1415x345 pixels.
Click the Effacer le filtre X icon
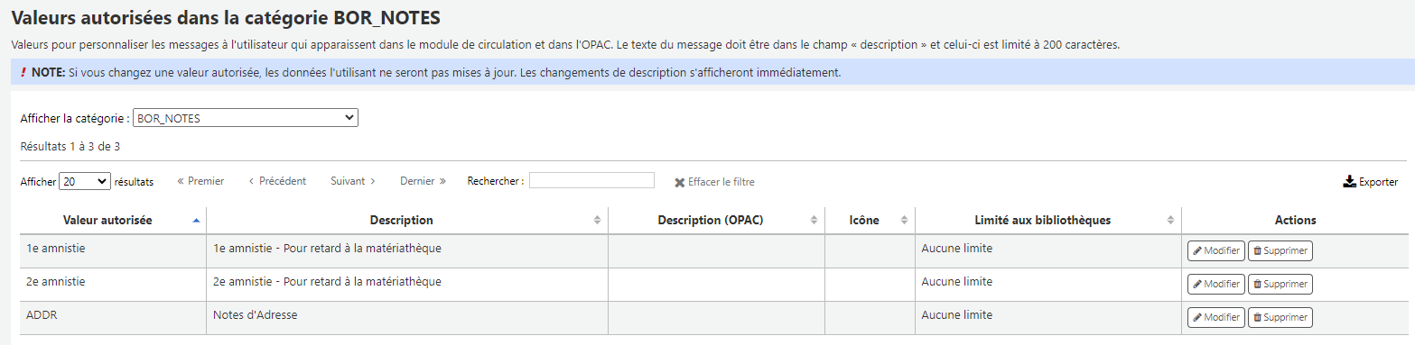[x=680, y=182]
